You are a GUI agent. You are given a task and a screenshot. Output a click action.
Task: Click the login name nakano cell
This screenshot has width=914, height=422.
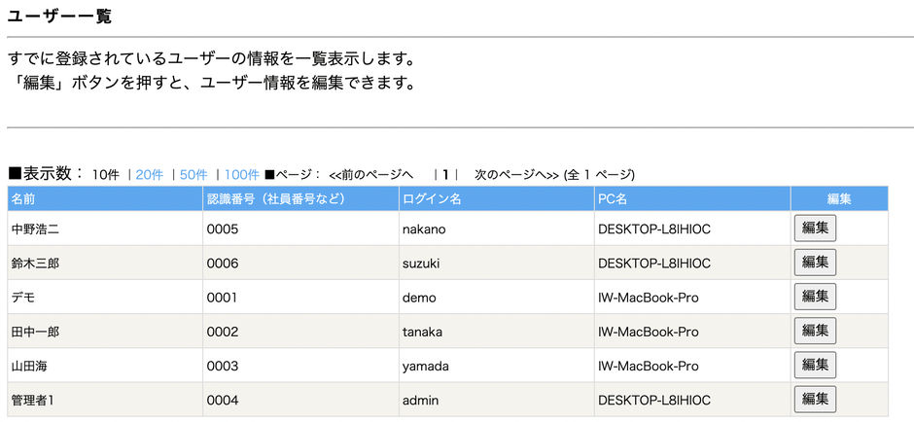(424, 229)
